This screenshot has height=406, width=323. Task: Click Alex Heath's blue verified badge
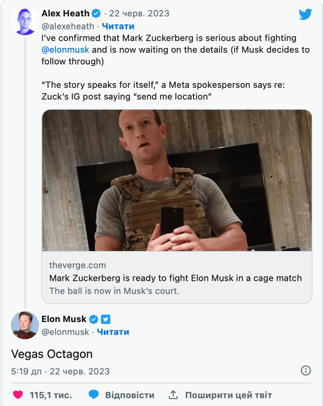click(96, 14)
